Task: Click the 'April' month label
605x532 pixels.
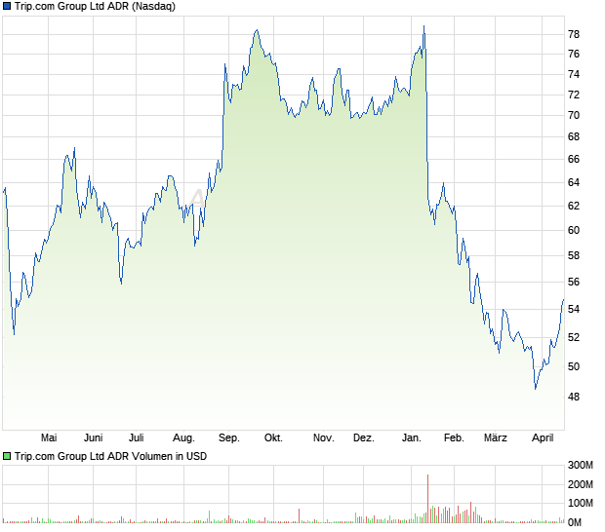Action: tap(543, 438)
